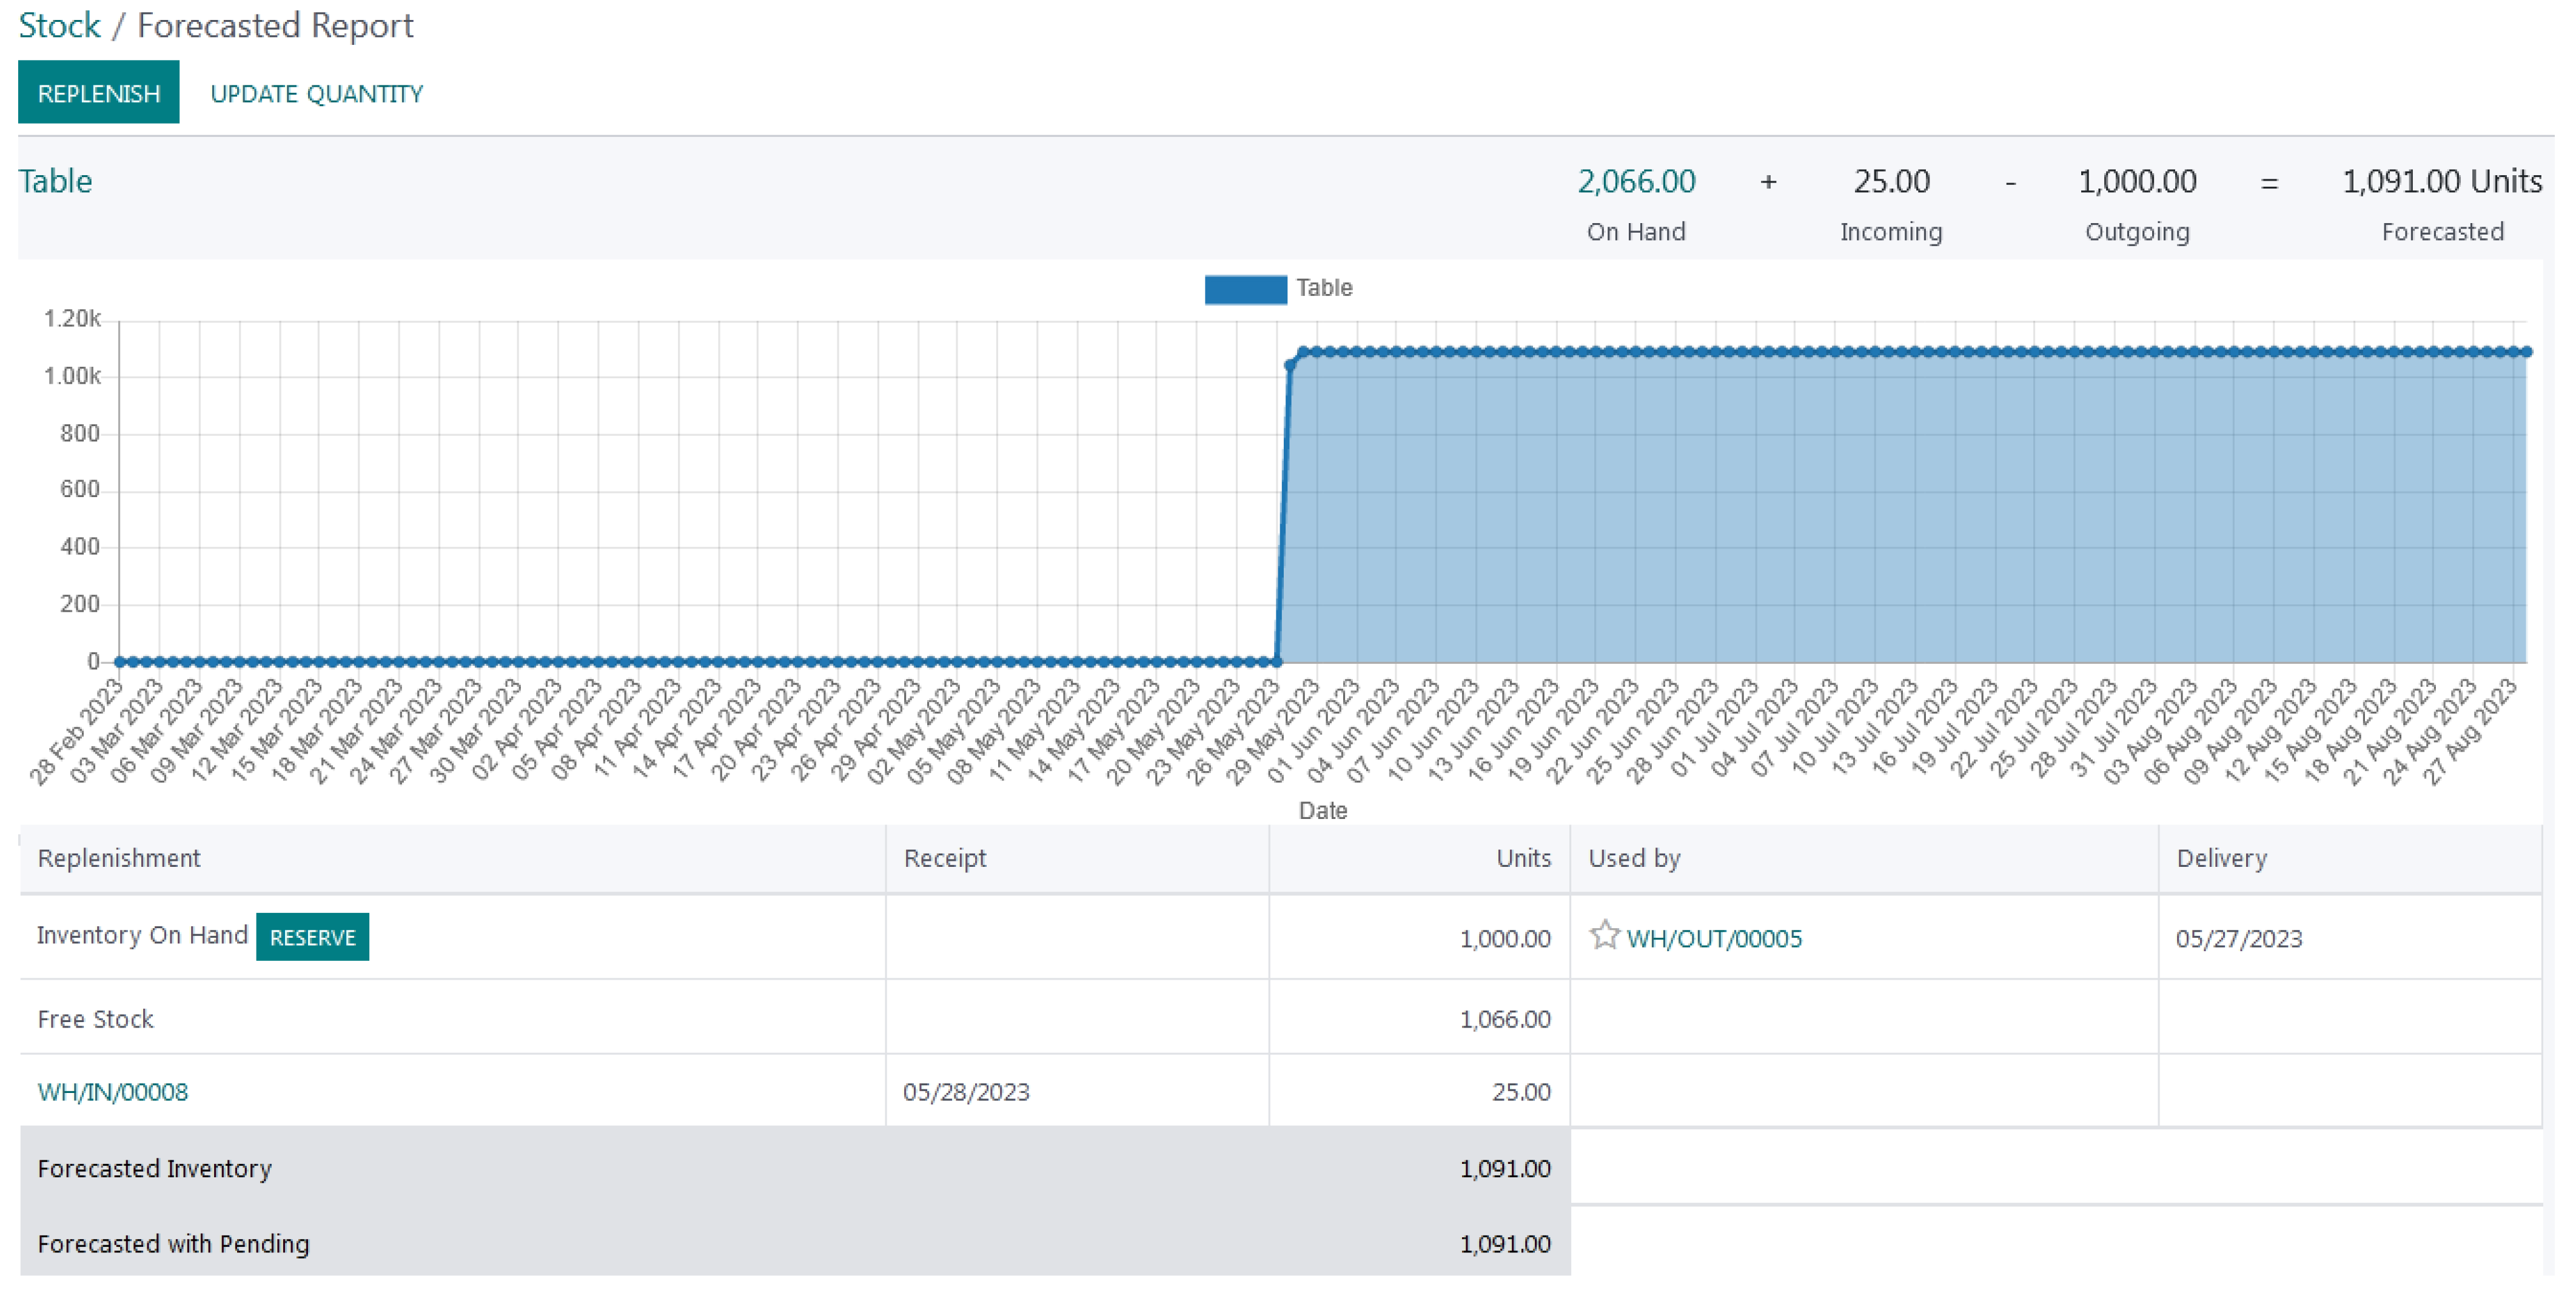Click UPDATE QUANTITY button
The width and height of the screenshot is (2576, 1290).
click(316, 94)
